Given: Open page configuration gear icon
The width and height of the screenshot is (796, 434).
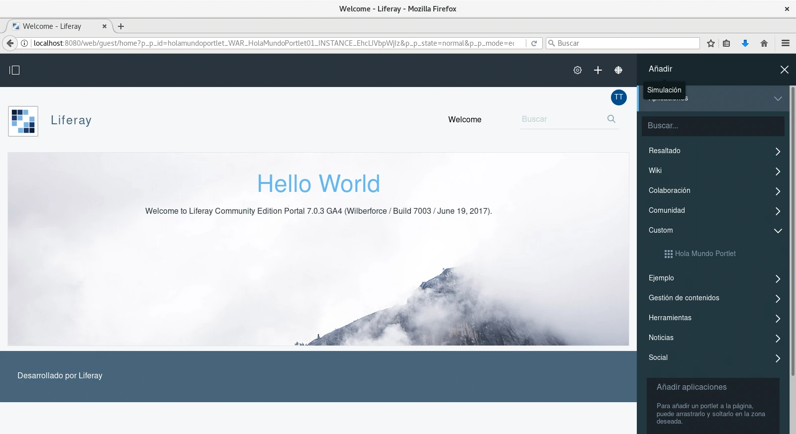Looking at the screenshot, I should click(577, 70).
